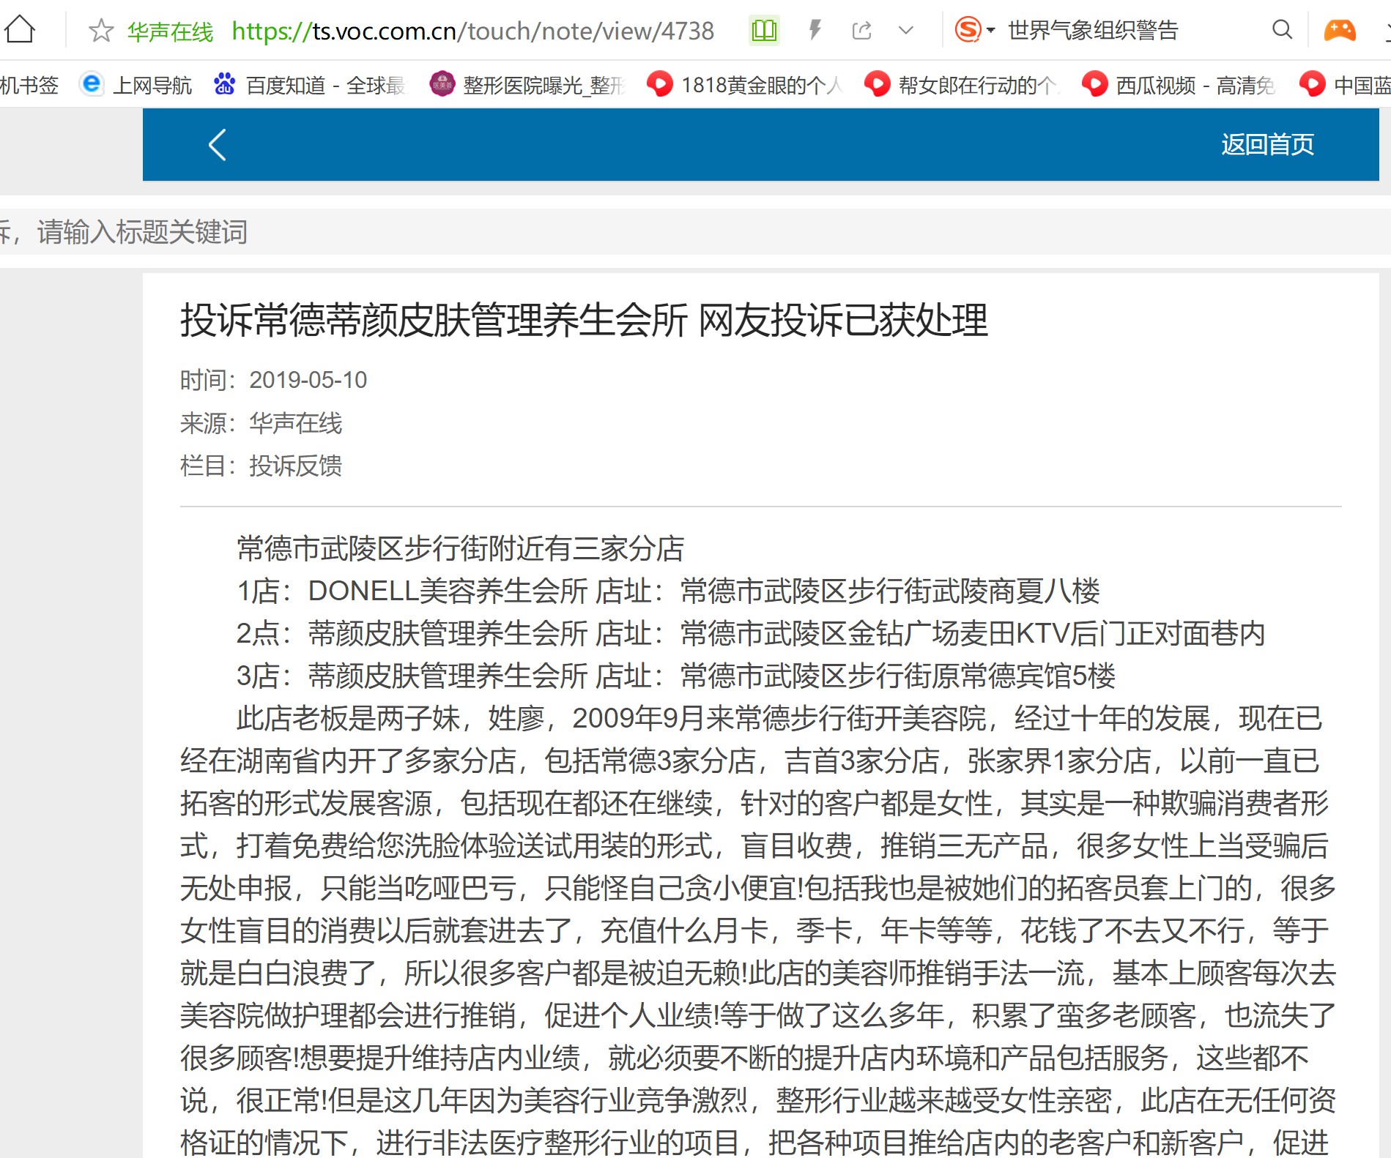Click the lightning speed-mode icon
Viewport: 1391px width, 1158px height.
click(815, 30)
